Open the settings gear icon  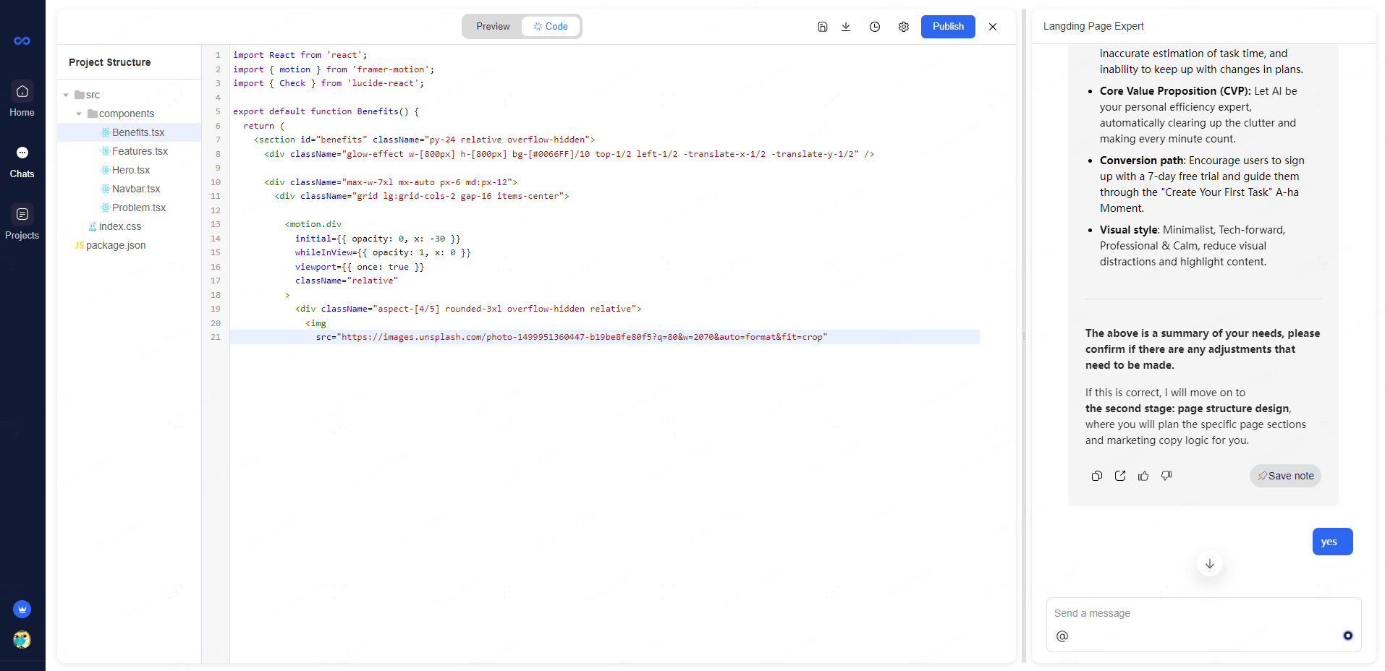click(904, 27)
